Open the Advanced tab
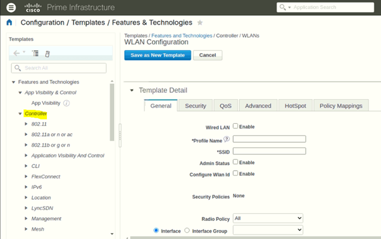 (x=258, y=106)
